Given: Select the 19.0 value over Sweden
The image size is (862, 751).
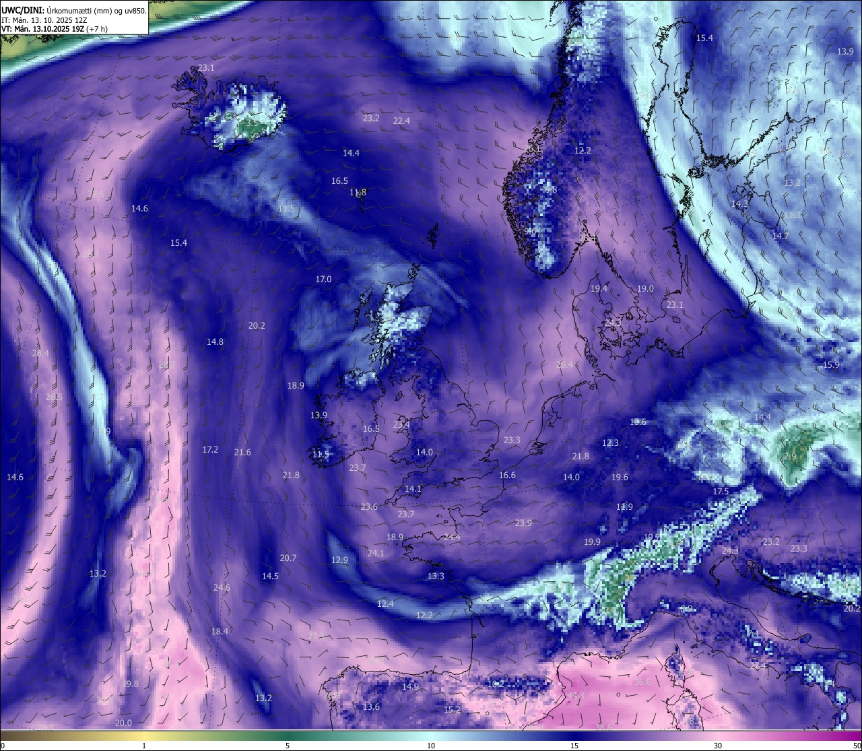Looking at the screenshot, I should point(645,288).
